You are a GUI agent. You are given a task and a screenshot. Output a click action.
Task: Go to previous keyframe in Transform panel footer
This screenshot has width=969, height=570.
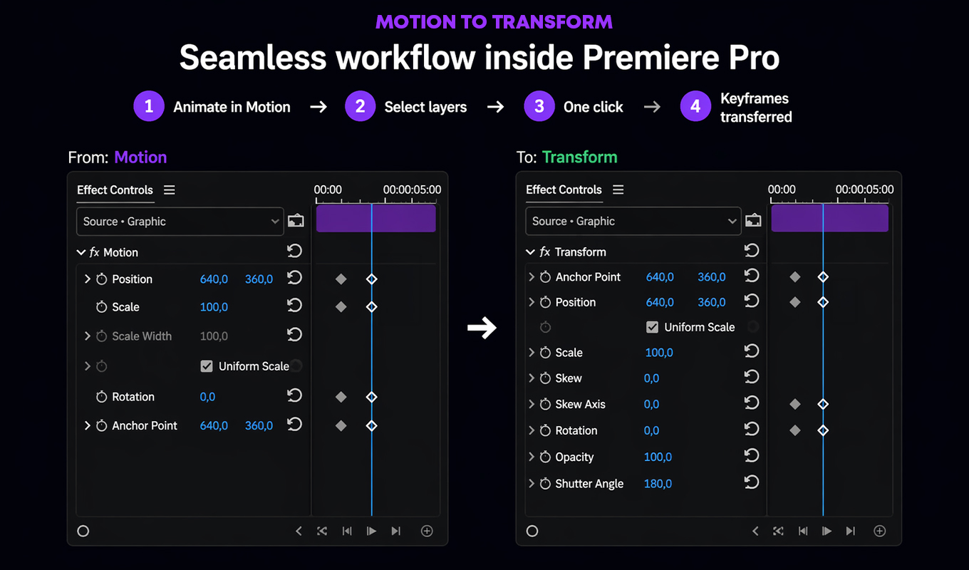[755, 531]
